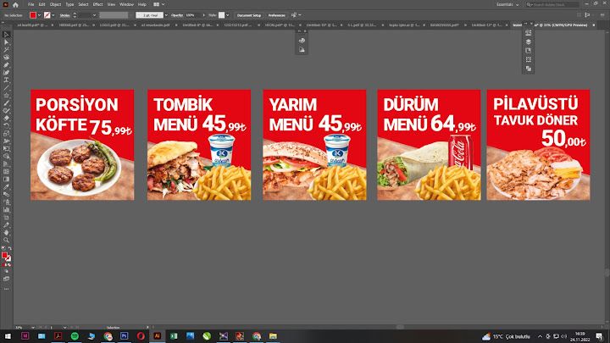
Task: Switch to the BASKISSSSS.pdf document tab
Action: [x=444, y=25]
